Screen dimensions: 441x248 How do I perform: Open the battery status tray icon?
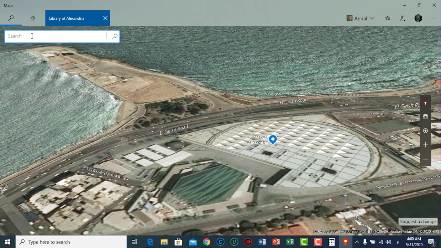pyautogui.click(x=372, y=242)
